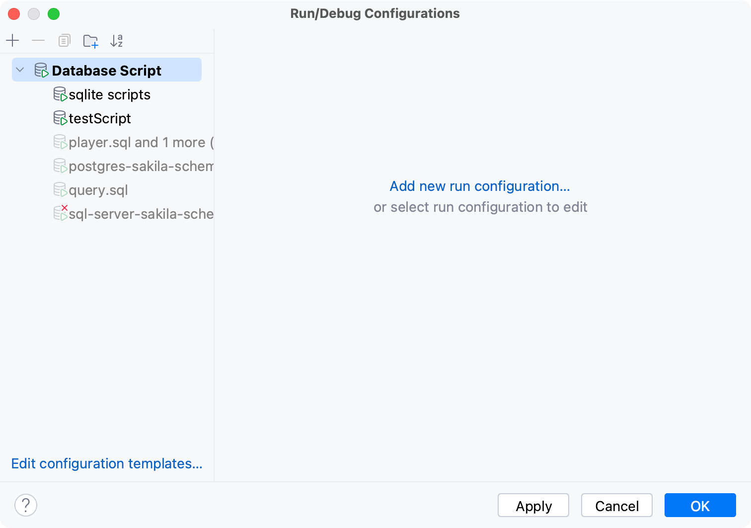The width and height of the screenshot is (751, 528).
Task: Select the testScript configuration
Action: (99, 118)
